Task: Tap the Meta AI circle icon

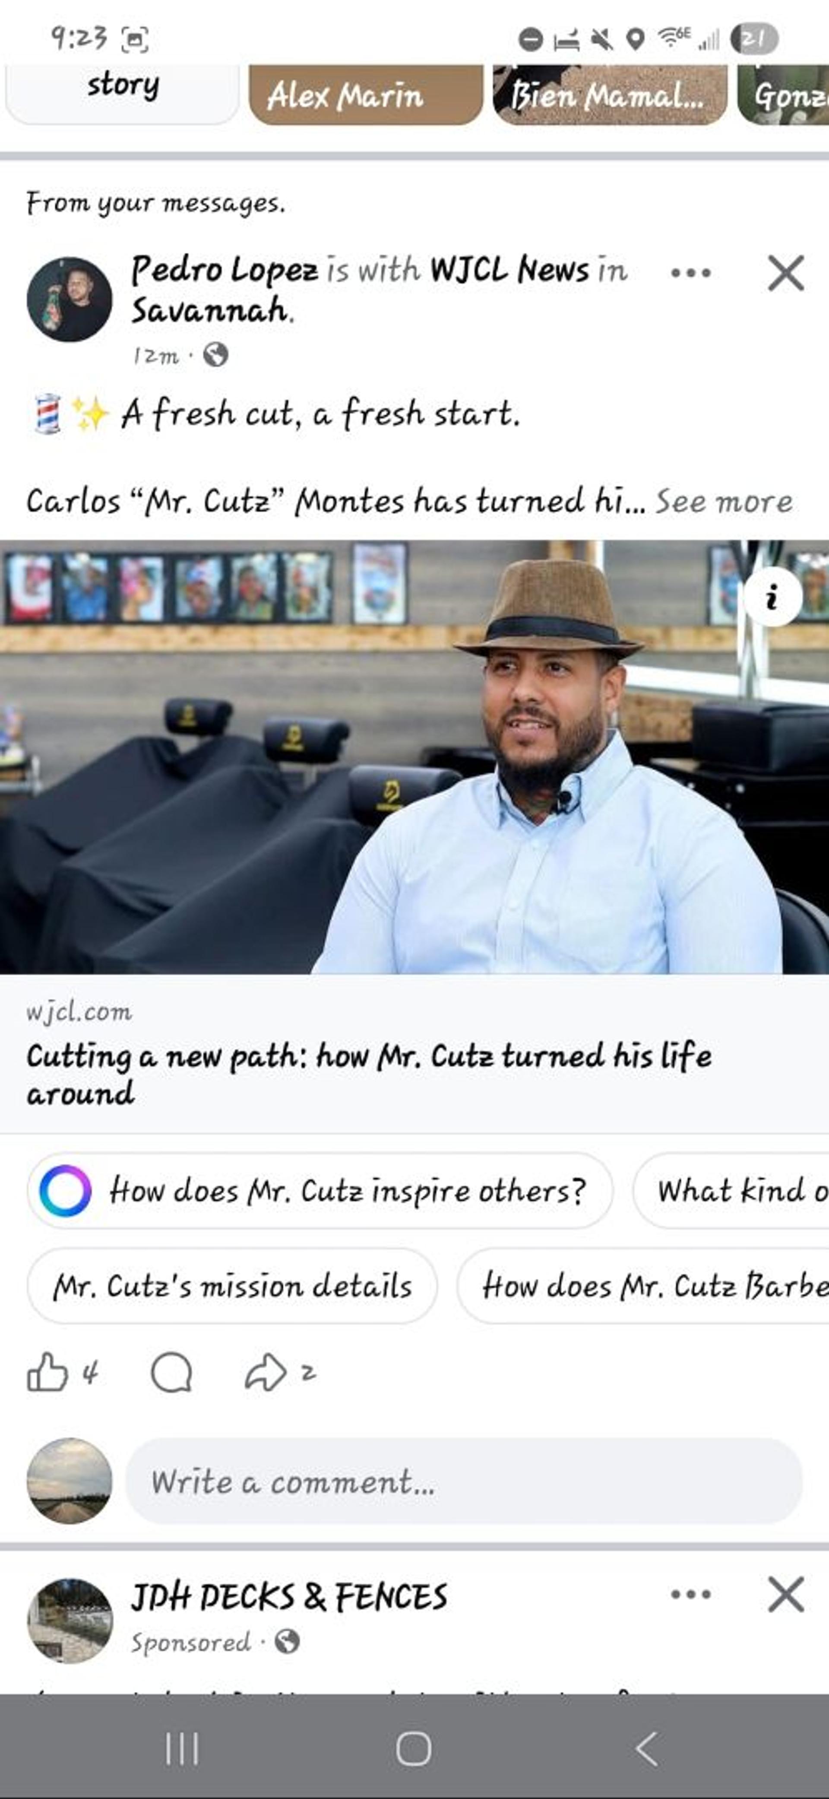Action: click(65, 1191)
